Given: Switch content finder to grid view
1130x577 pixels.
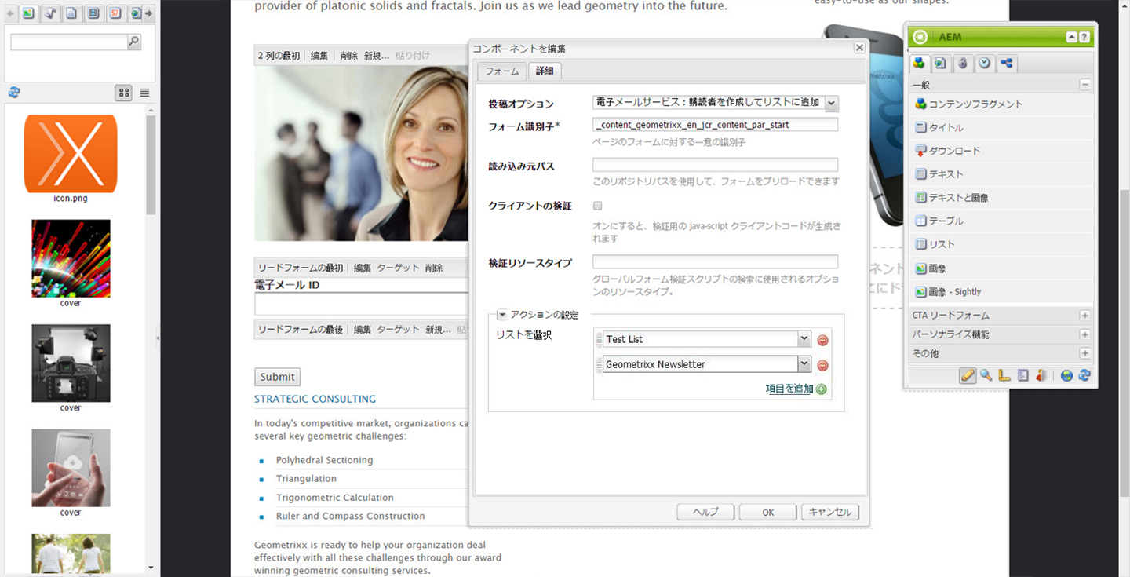Looking at the screenshot, I should (x=124, y=93).
